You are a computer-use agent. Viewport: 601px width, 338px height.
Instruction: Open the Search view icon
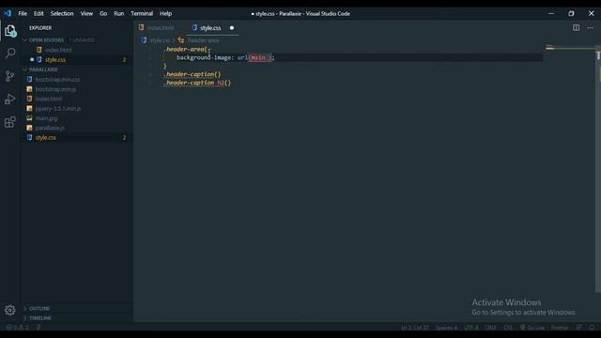click(10, 53)
